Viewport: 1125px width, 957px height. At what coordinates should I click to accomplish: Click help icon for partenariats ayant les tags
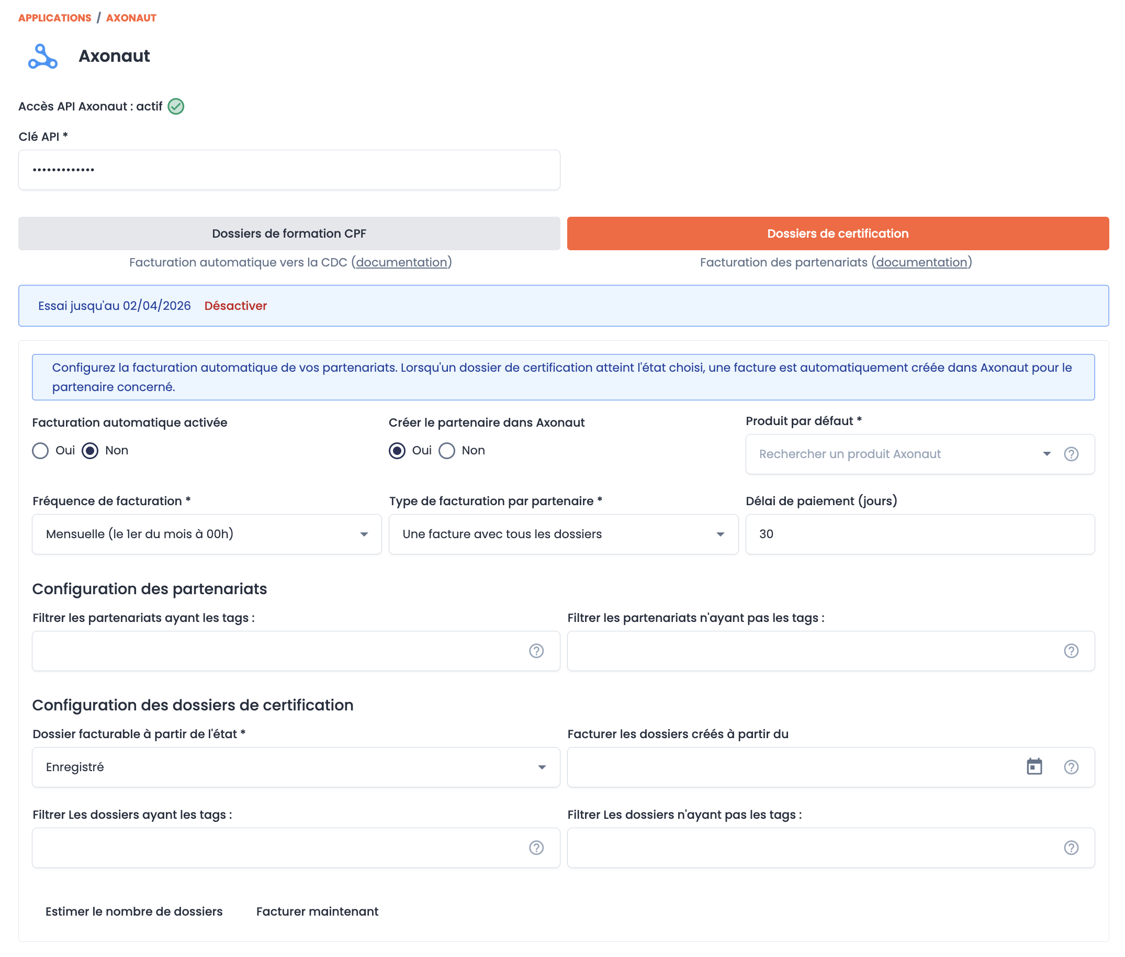click(536, 651)
